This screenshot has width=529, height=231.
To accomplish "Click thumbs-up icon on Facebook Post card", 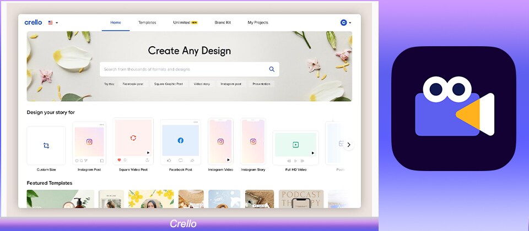I will (169, 160).
